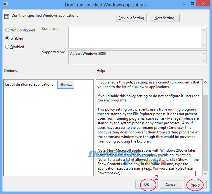Click the Help pane scroll up arrow
The image size is (212, 194).
[205, 82]
